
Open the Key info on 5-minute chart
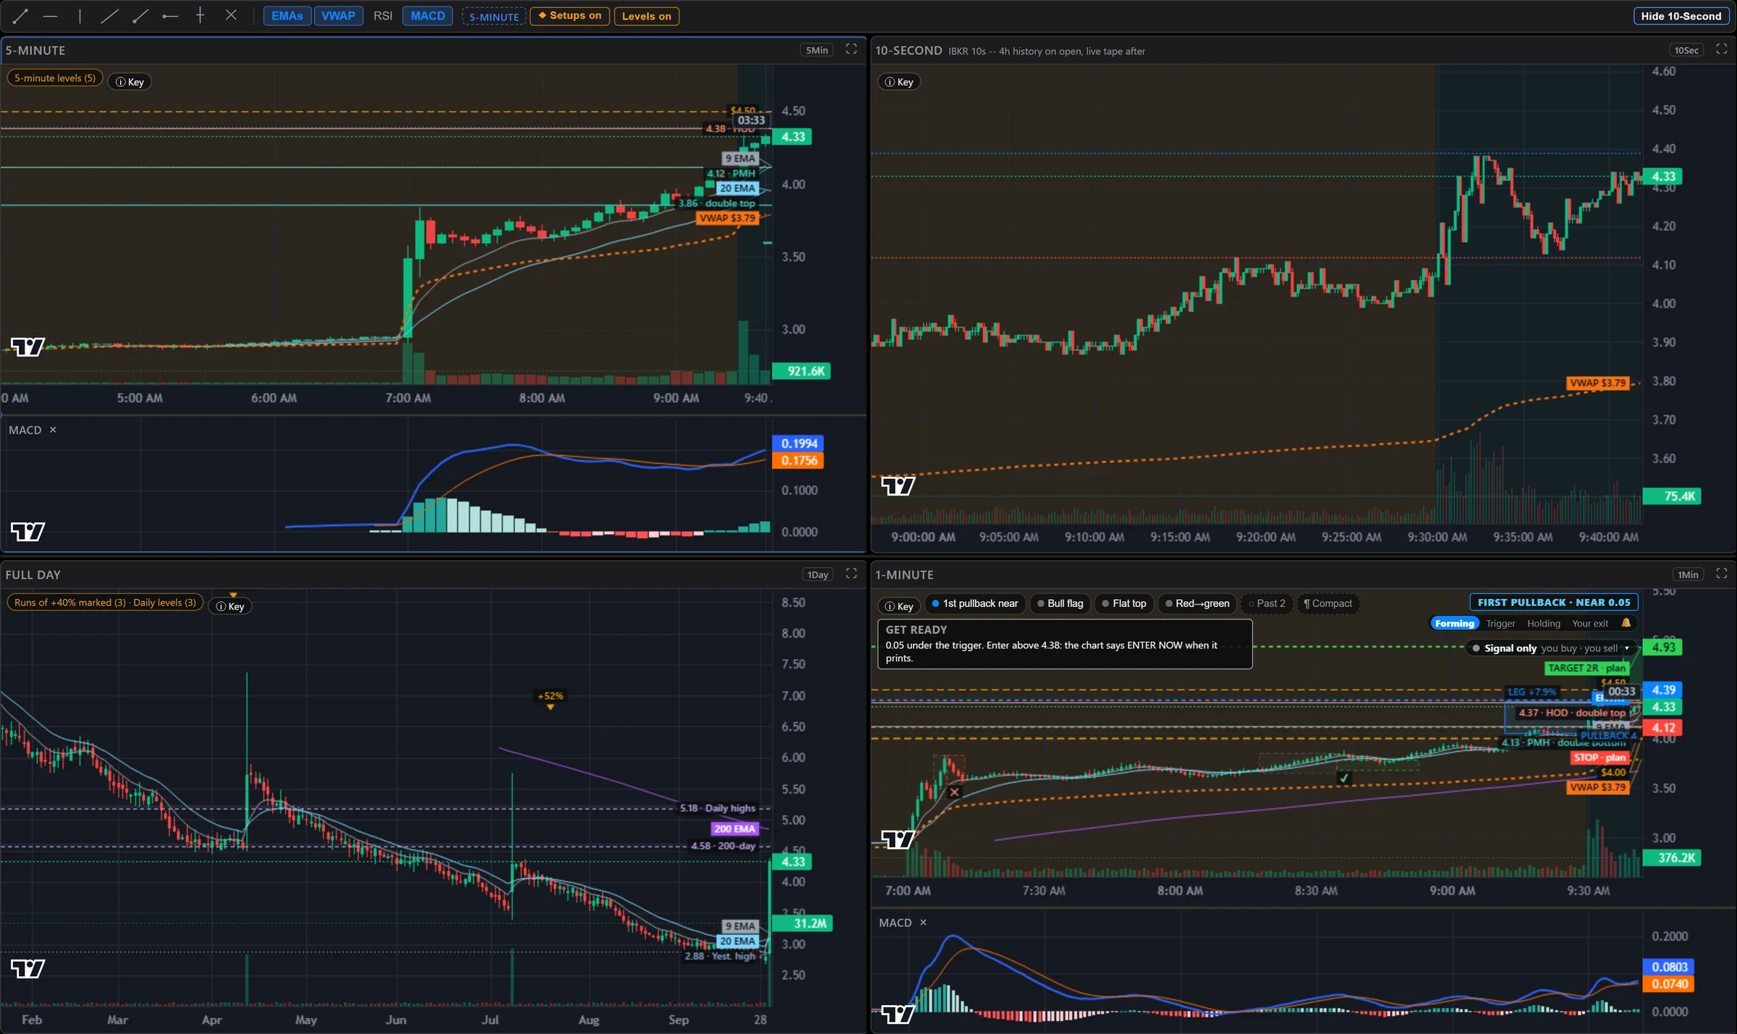(x=130, y=82)
